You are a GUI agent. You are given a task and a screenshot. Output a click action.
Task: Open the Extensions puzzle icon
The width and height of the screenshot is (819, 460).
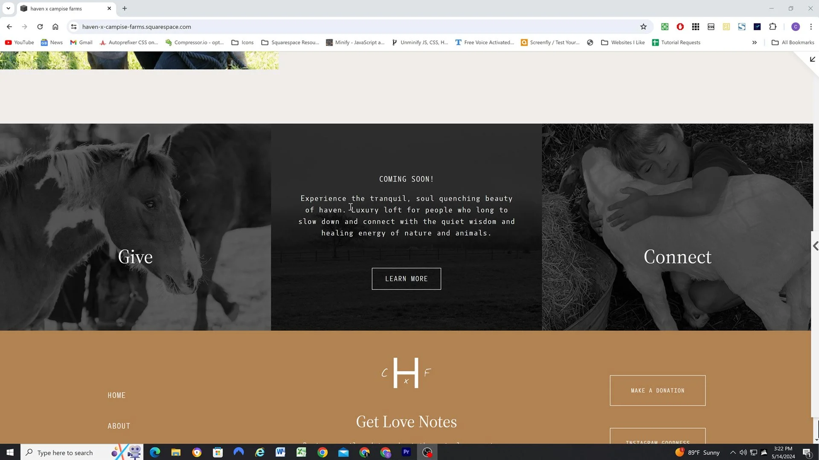(773, 27)
